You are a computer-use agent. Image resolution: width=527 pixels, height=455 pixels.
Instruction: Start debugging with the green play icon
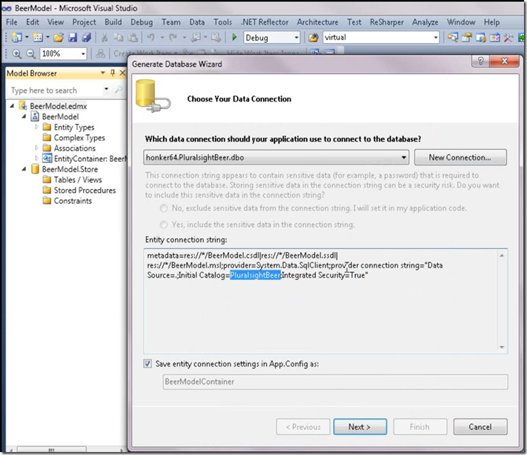click(x=234, y=37)
